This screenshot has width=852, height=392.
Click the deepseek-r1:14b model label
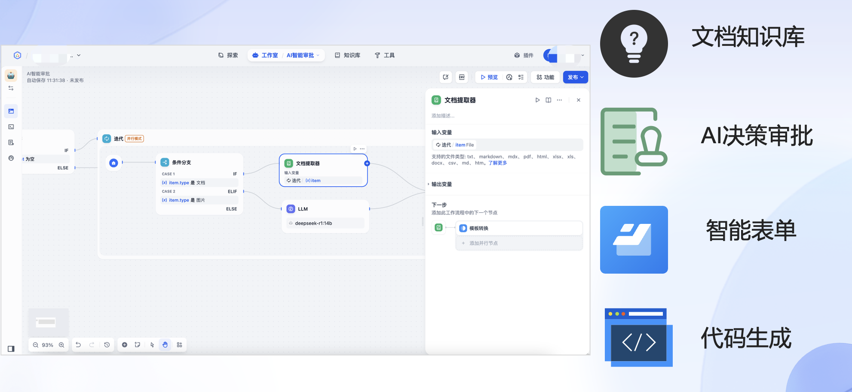pyautogui.click(x=313, y=223)
